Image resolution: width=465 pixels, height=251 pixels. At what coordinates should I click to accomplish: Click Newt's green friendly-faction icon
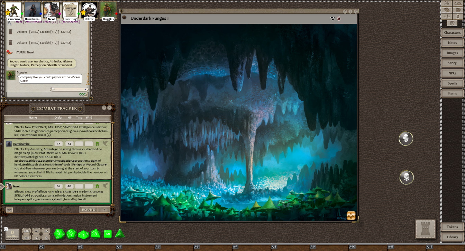point(97,186)
